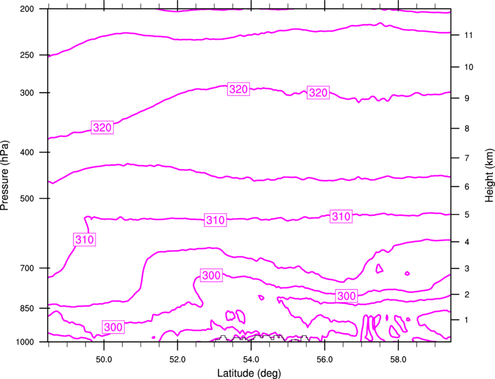Click the 58.0 latitude tick label
Viewport: 495px width, 379px height.
click(398, 360)
